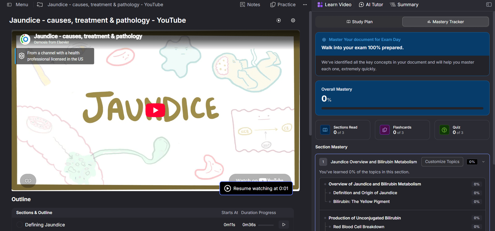Open the Practice tab
Screen dimensions: 495x231
pyautogui.click(x=283, y=5)
